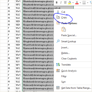Select class cell 10J2 in 16tolbebre row
The image size is (92, 92).
click(x=19, y=82)
